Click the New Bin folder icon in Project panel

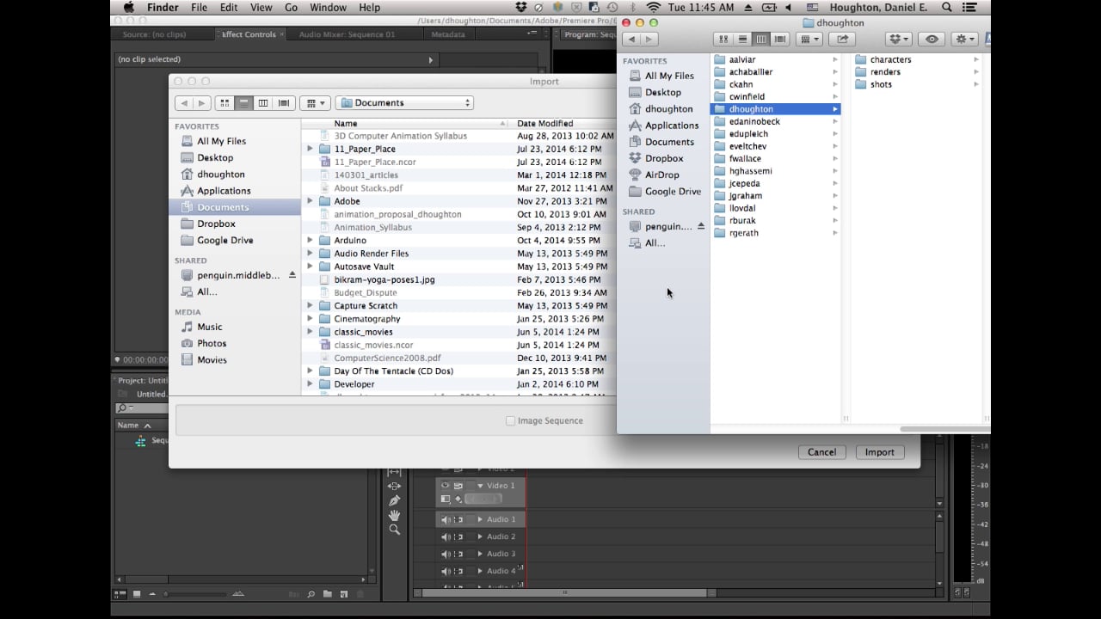click(328, 594)
